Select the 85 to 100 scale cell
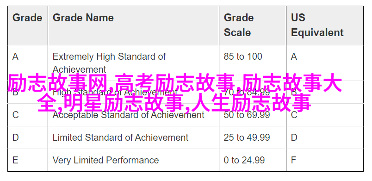This screenshot has height=181, width=372. (253, 63)
